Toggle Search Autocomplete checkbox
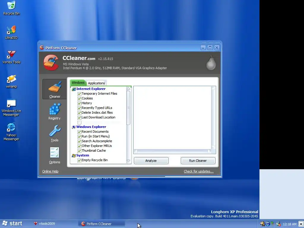Screen dimensions: 304x228 click(79, 141)
